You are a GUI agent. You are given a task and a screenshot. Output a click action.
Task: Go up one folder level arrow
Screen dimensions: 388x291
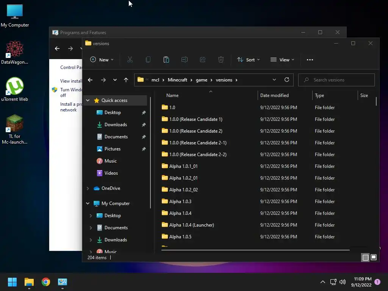[x=126, y=80]
